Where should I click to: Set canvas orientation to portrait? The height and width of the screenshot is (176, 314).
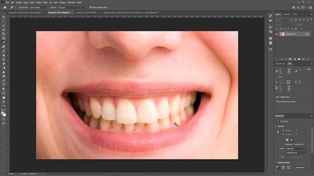click(287, 140)
